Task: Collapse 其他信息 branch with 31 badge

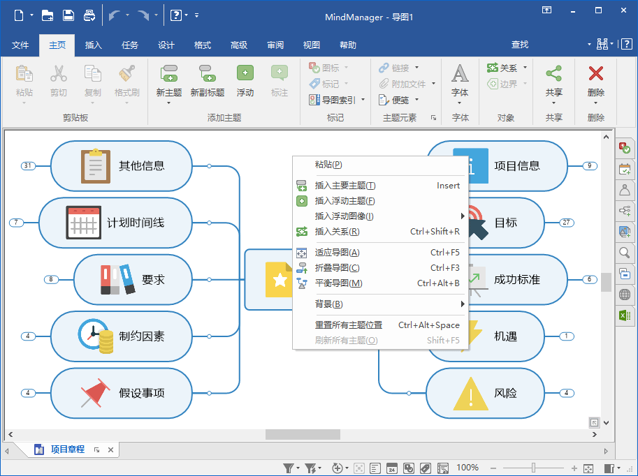Action: tap(28, 166)
